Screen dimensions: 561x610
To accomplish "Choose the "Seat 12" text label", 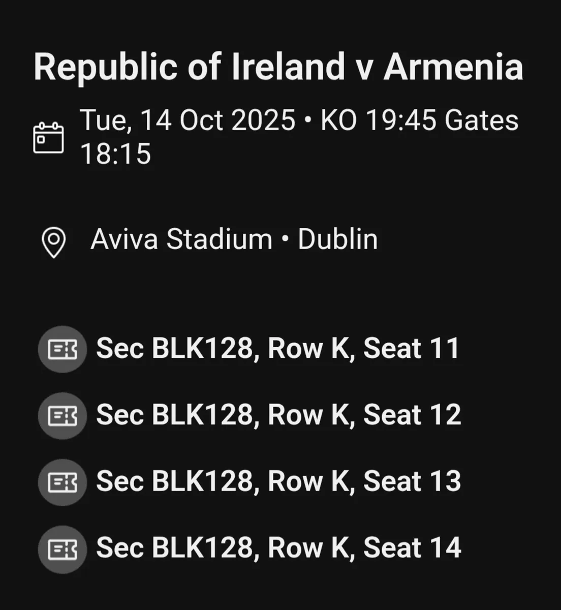I will click(412, 415).
